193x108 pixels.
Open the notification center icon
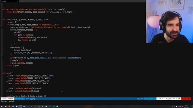[190, 106]
